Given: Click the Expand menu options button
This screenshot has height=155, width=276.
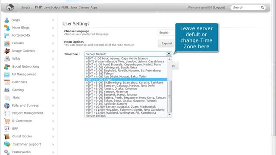Looking at the screenshot, I should pos(166,43).
